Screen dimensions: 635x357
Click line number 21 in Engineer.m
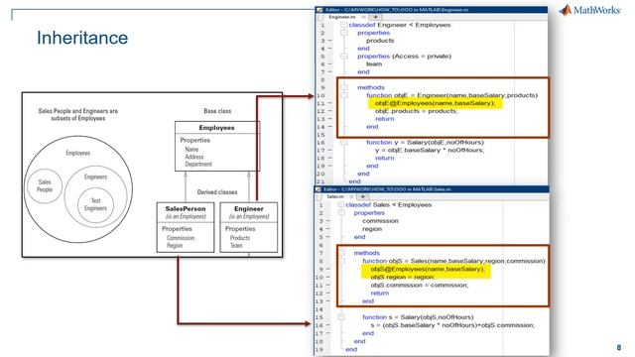[320, 181]
